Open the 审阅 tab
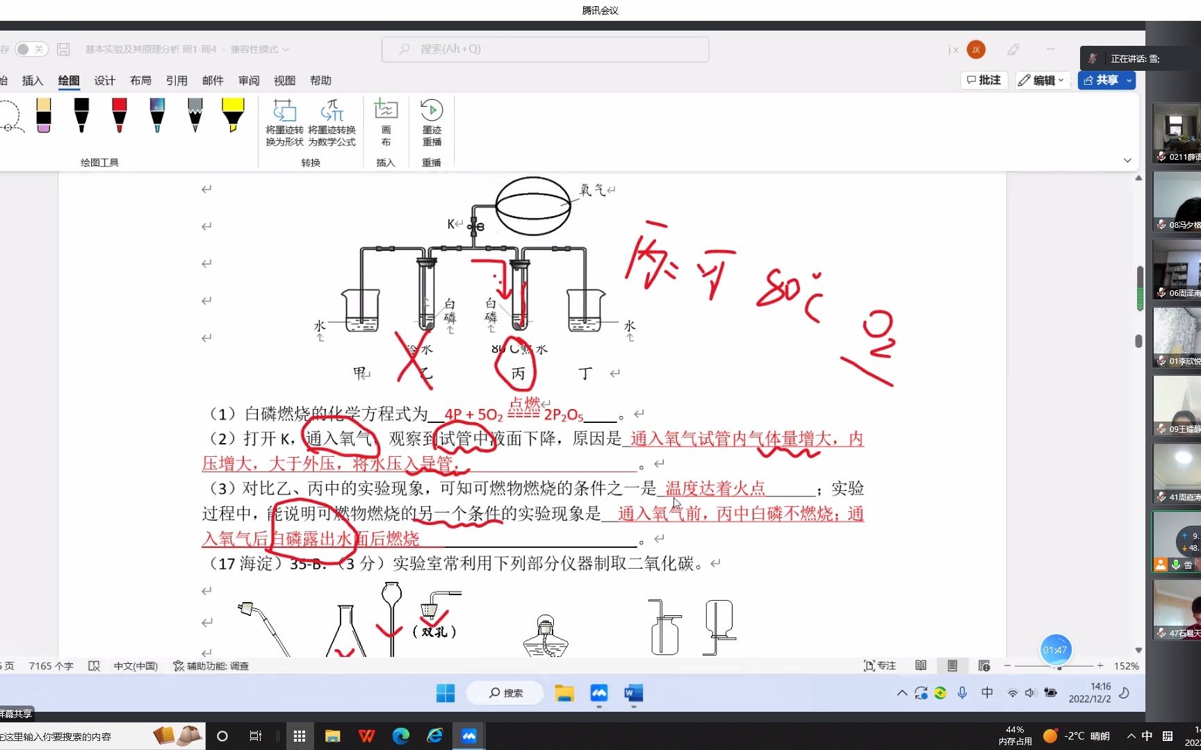The image size is (1201, 750). click(249, 81)
